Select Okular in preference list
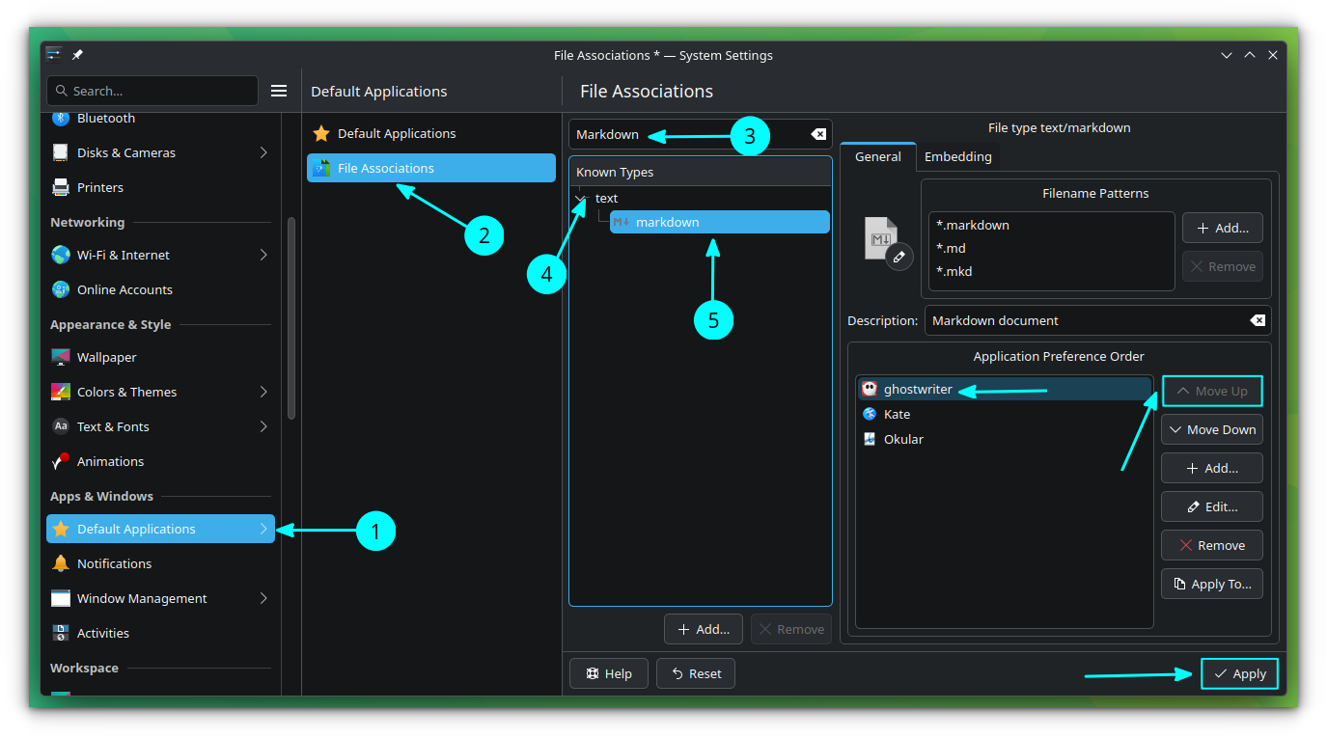The width and height of the screenshot is (1327, 738). 1004,439
